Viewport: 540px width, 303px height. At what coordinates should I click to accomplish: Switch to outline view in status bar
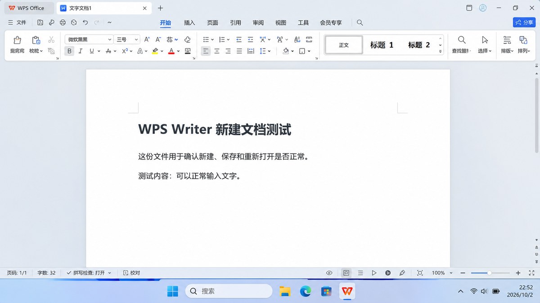(360, 272)
